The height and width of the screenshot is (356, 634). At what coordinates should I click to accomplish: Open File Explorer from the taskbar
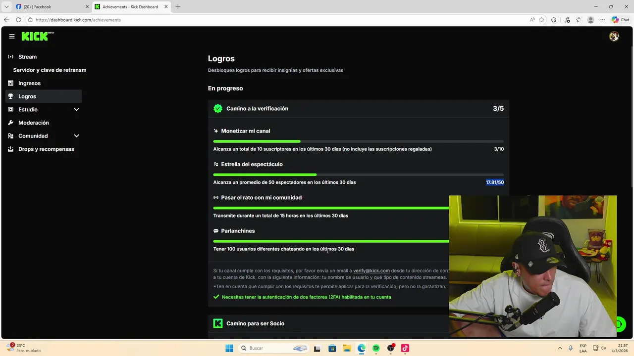coord(347,348)
